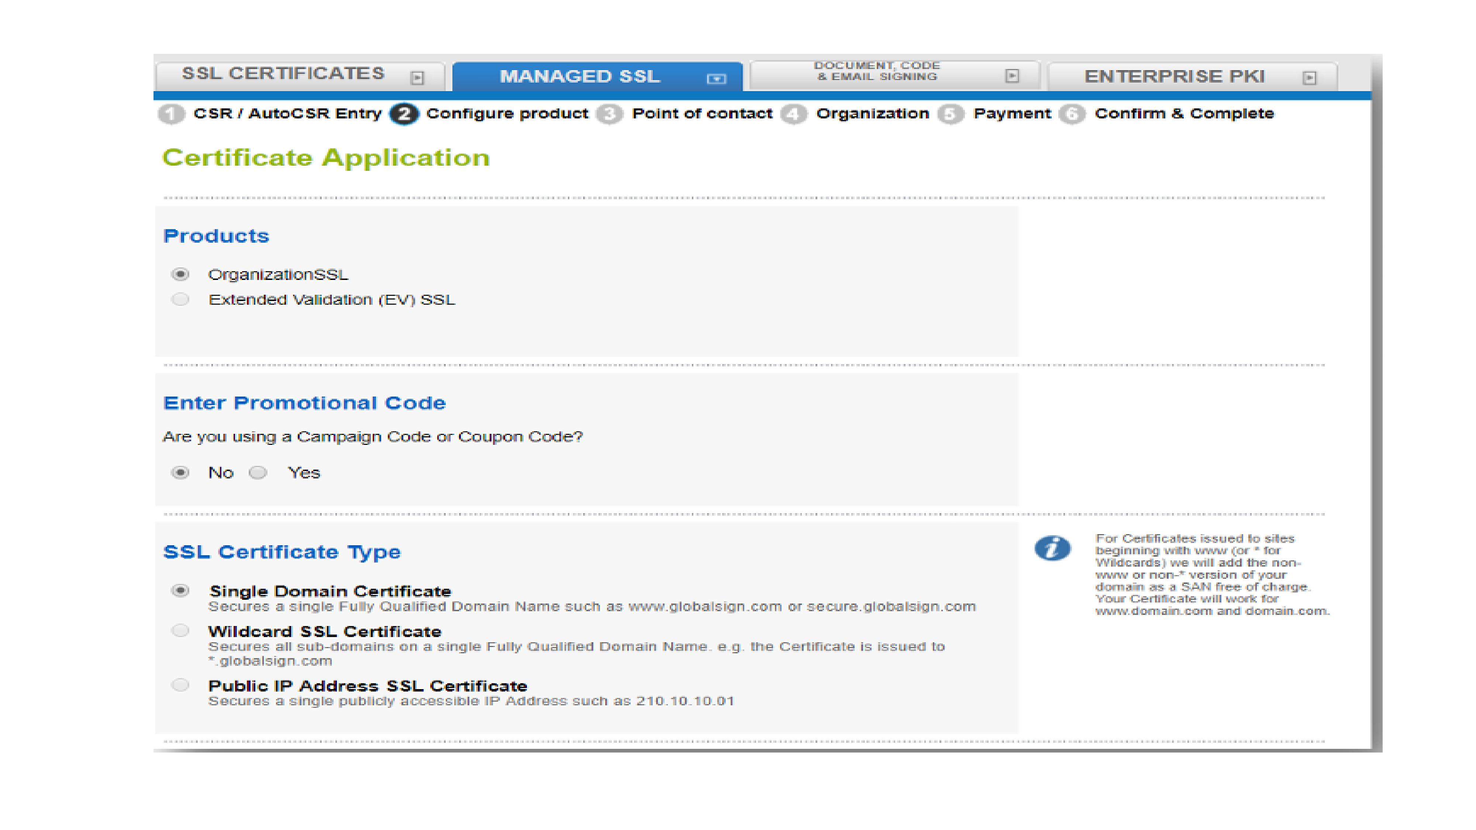Expand the Enterprise PKI tab arrow
Screen dimensions: 1476x830
[x=1309, y=78]
